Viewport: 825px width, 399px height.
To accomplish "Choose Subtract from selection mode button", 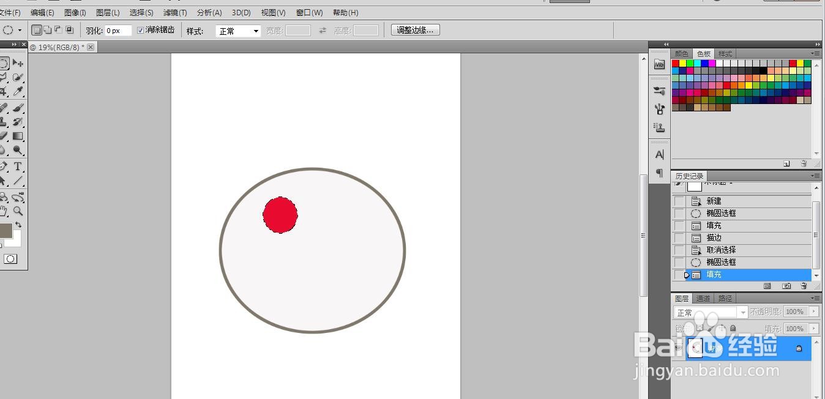I will pyautogui.click(x=58, y=29).
